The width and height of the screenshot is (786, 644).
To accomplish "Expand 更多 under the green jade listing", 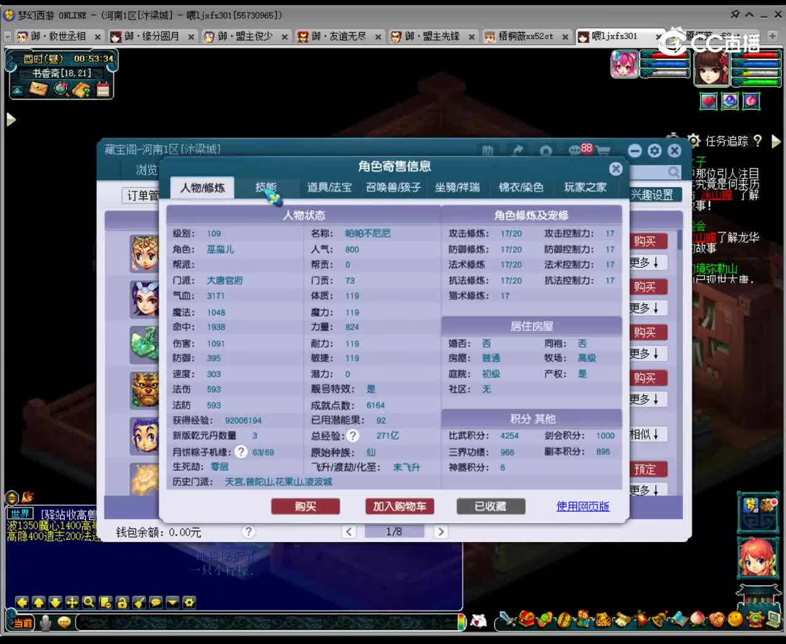I will click(x=645, y=354).
